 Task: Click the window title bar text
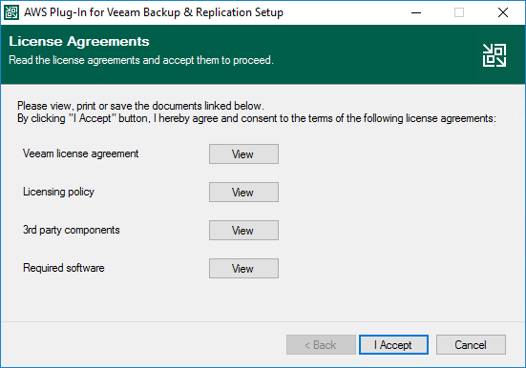coord(154,12)
